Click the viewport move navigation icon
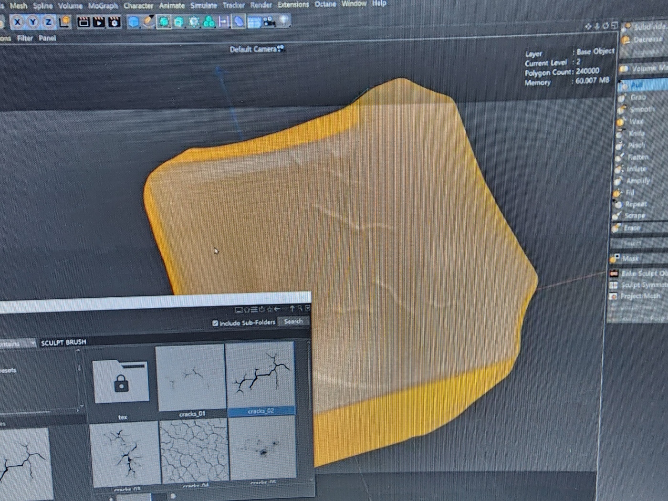Viewport: 668px width, 501px height. [x=588, y=27]
